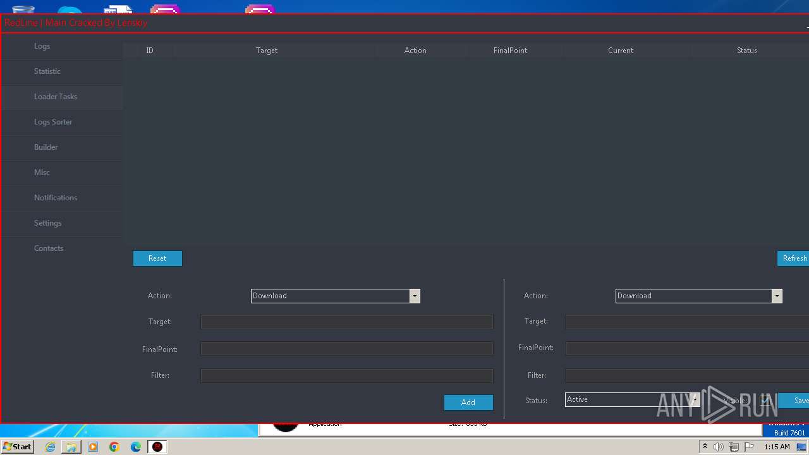Go to the Builder section
The image size is (809, 455).
pos(61,147)
